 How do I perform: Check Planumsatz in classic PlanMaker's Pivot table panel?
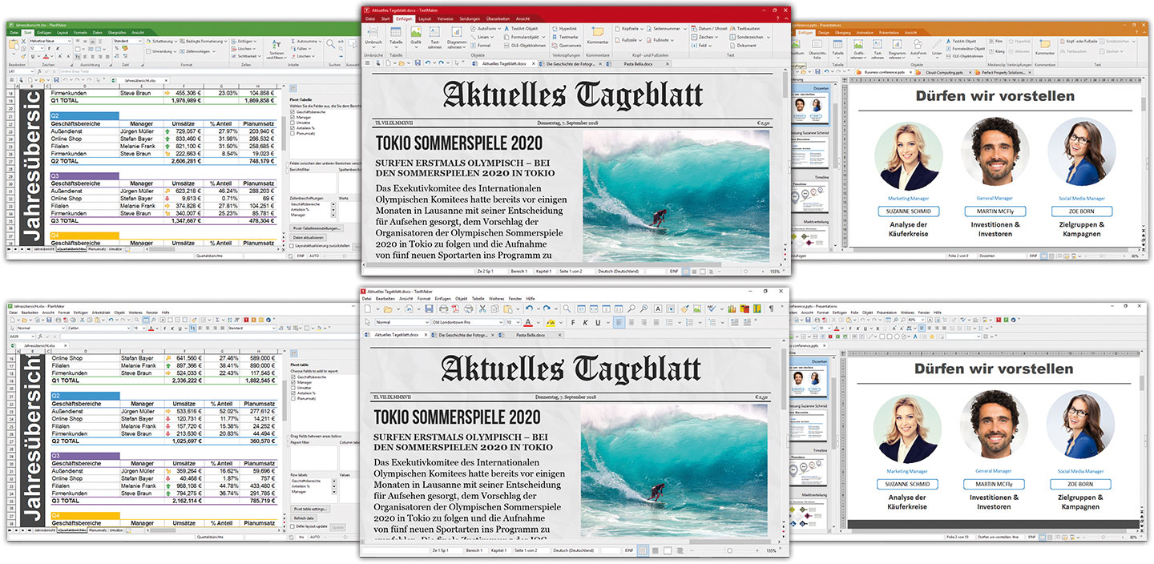coord(293,398)
